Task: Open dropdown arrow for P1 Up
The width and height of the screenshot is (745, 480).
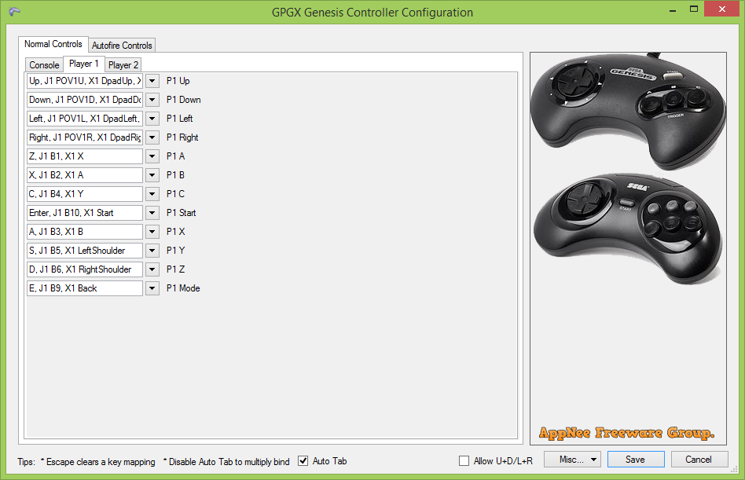Action: click(x=152, y=81)
